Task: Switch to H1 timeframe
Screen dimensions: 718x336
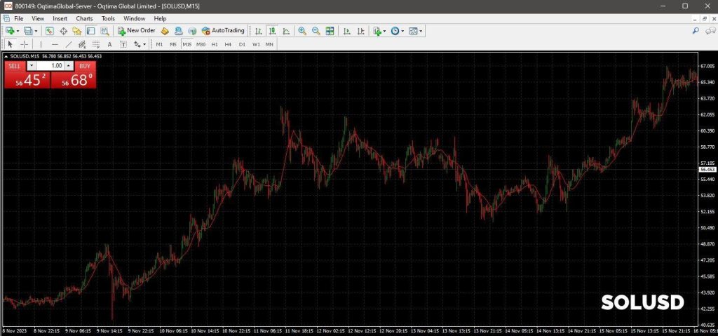Action: [215, 44]
